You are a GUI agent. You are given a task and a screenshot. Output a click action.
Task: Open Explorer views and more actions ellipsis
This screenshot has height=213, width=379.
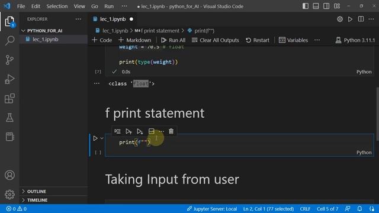[x=78, y=19]
